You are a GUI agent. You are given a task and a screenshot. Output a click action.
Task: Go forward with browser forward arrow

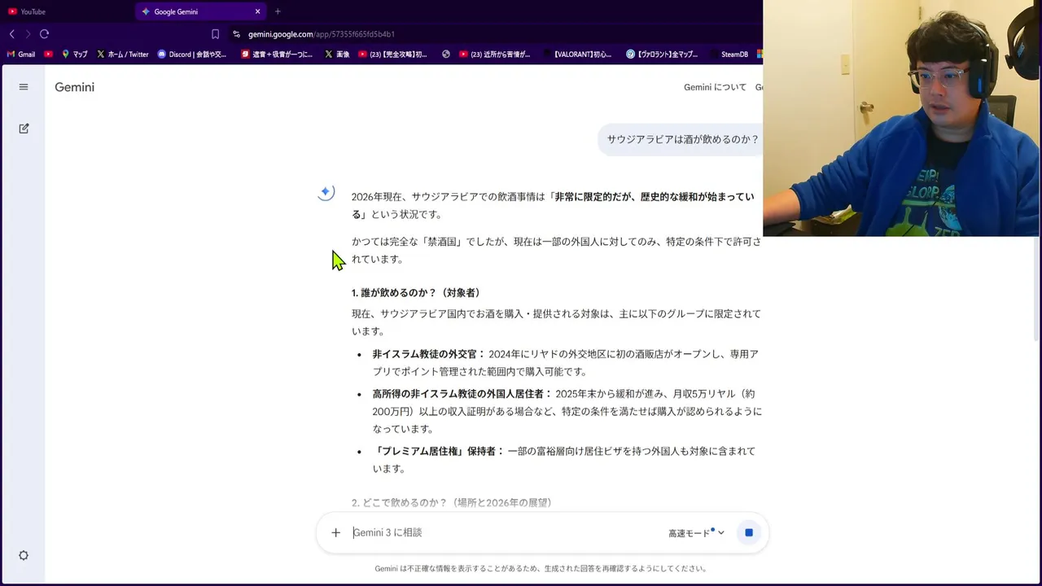(x=28, y=34)
